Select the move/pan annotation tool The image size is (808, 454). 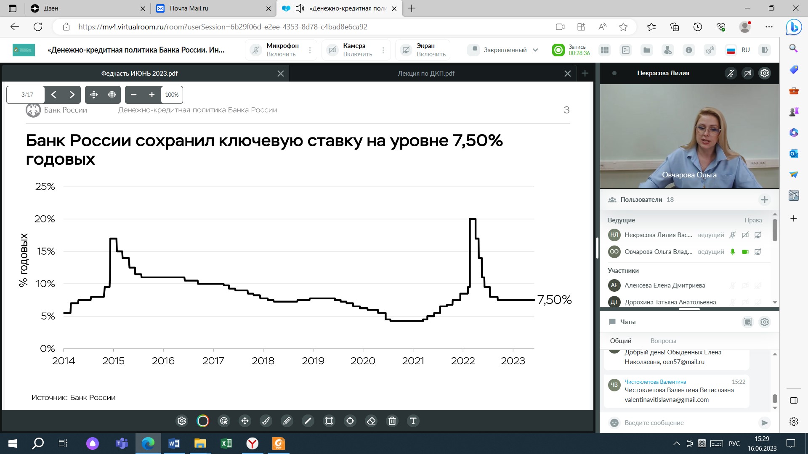coord(245,421)
